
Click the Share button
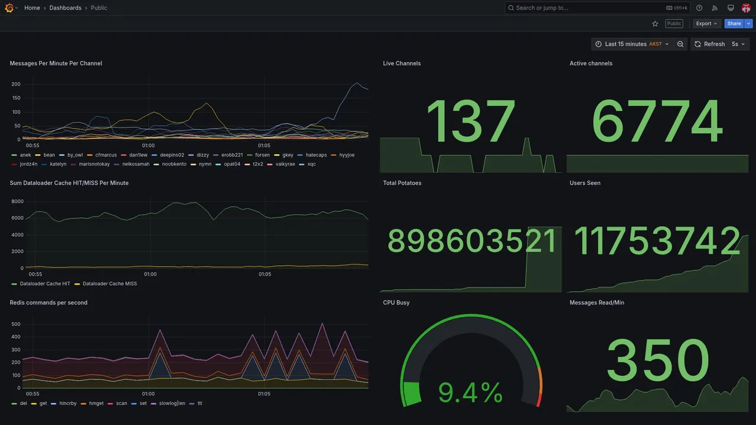tap(734, 24)
